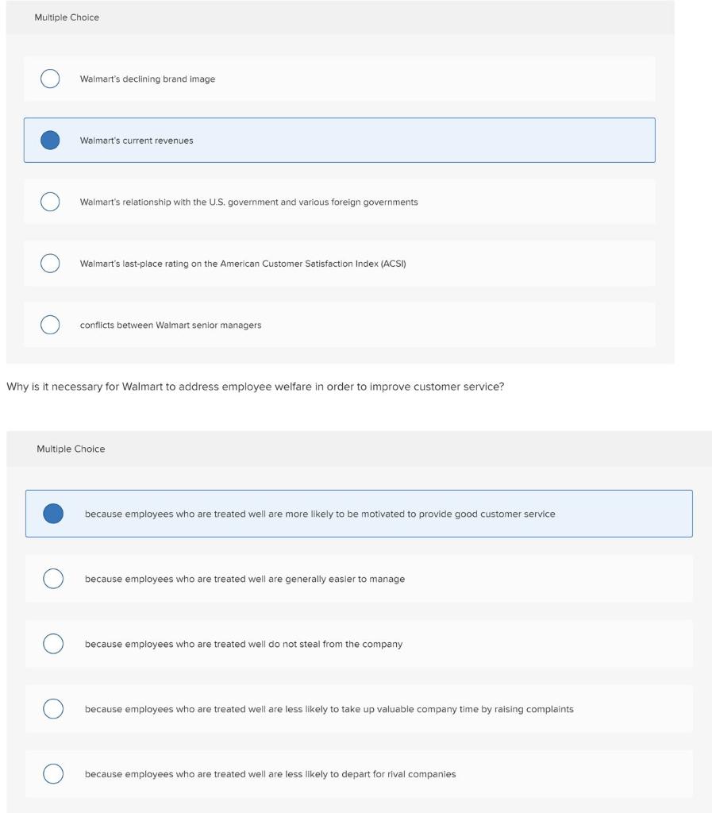Choose the radio for relationship with U.S. government
Image resolution: width=712 pixels, height=813 pixels.
coord(50,202)
